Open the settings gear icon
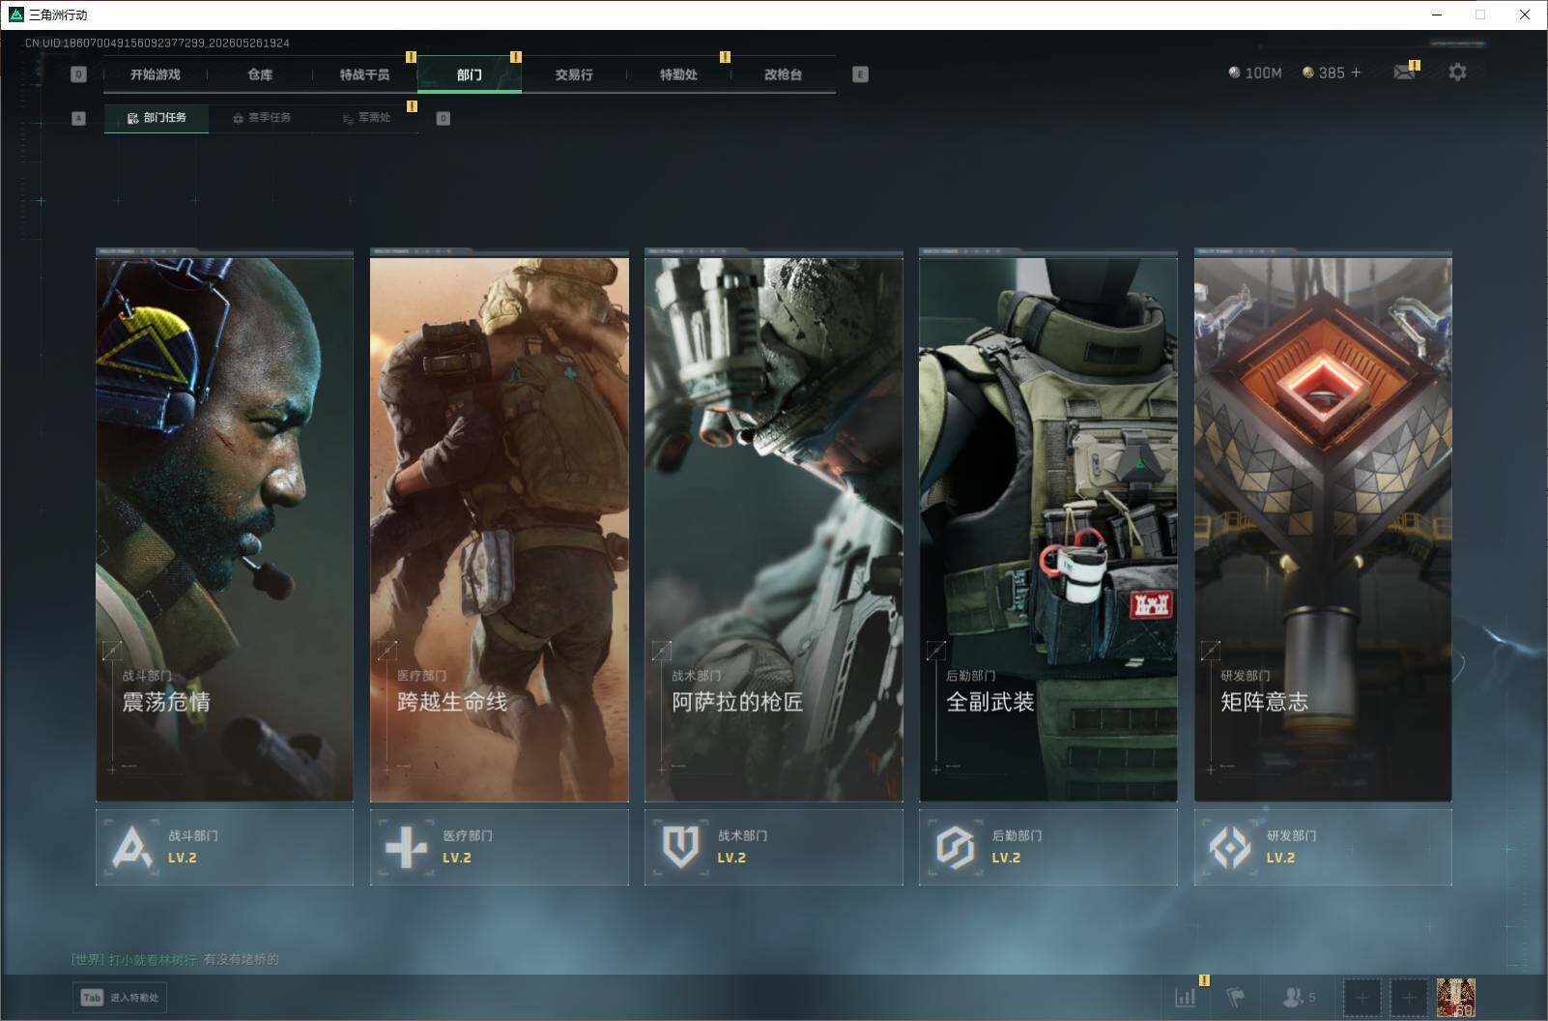This screenshot has width=1548, height=1021. click(x=1457, y=73)
